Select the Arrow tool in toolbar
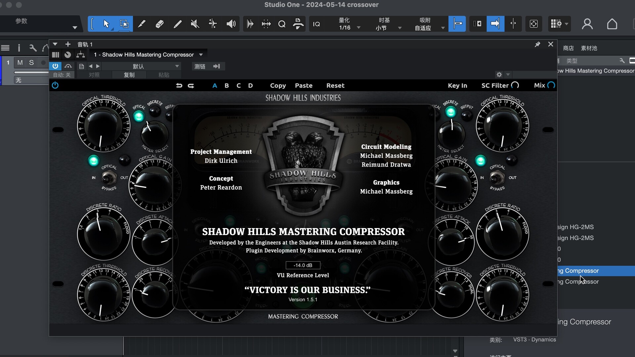635x357 pixels. tap(106, 24)
